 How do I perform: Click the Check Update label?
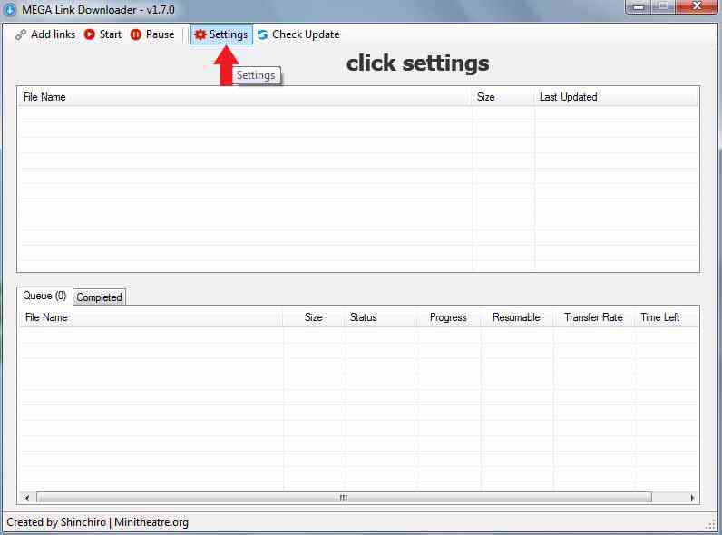306,34
